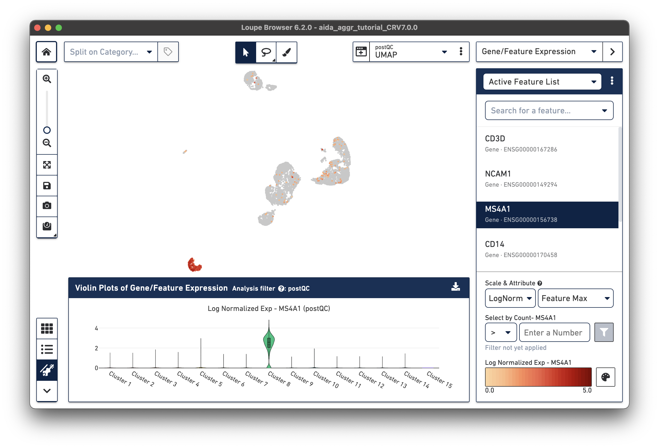Screen dimensions: 659x448
Task: Expand the Active Feature List dropdown
Action: point(542,82)
